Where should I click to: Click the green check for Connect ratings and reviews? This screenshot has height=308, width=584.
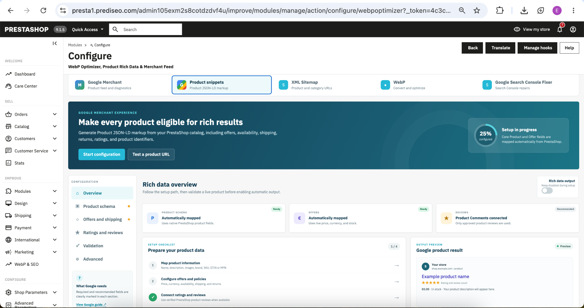click(153, 297)
